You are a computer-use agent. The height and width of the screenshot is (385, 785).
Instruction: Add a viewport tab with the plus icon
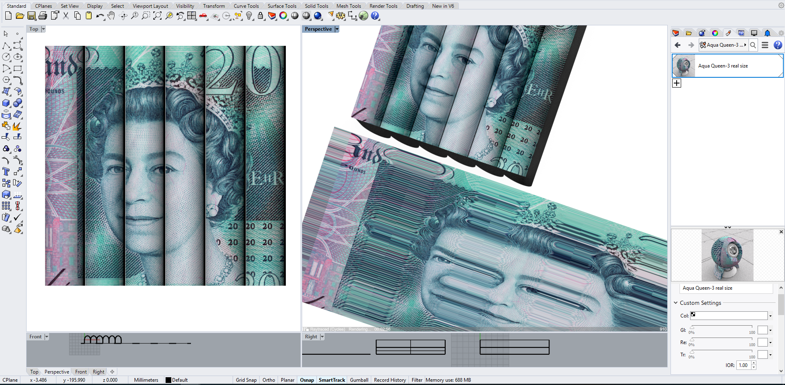(x=112, y=372)
